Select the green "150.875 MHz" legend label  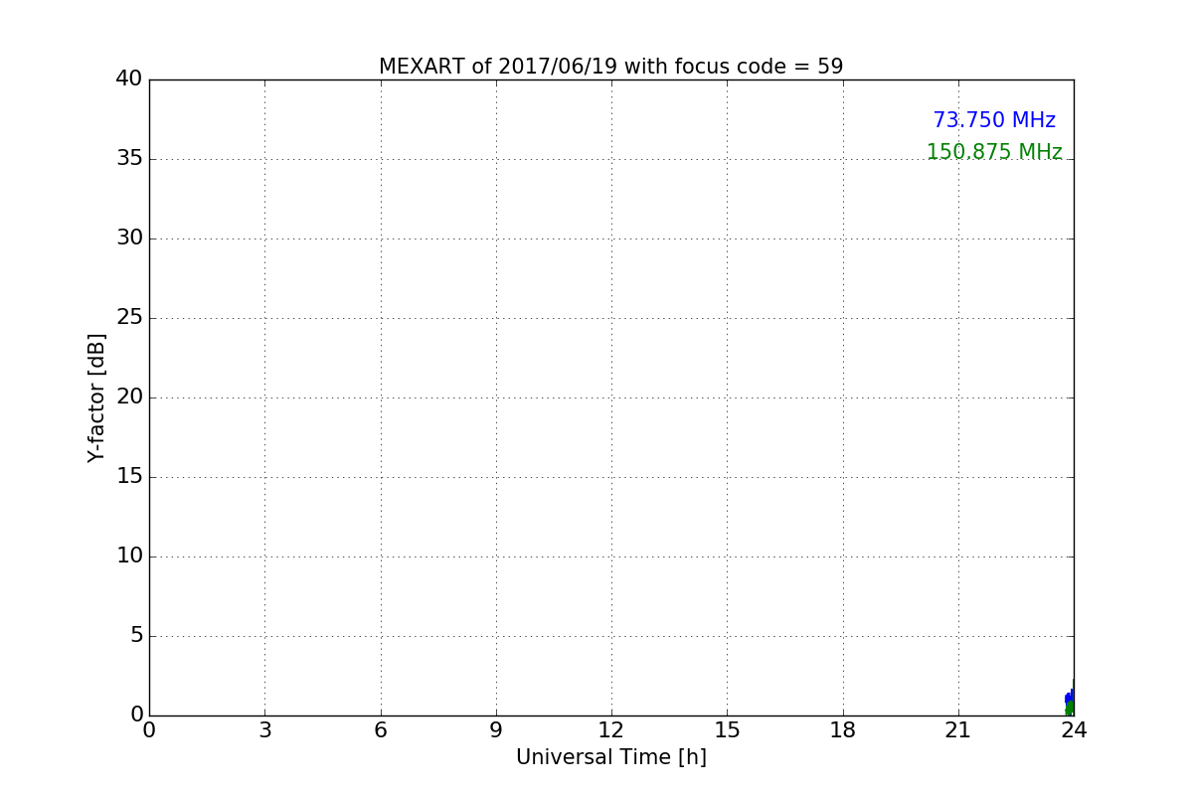994,152
